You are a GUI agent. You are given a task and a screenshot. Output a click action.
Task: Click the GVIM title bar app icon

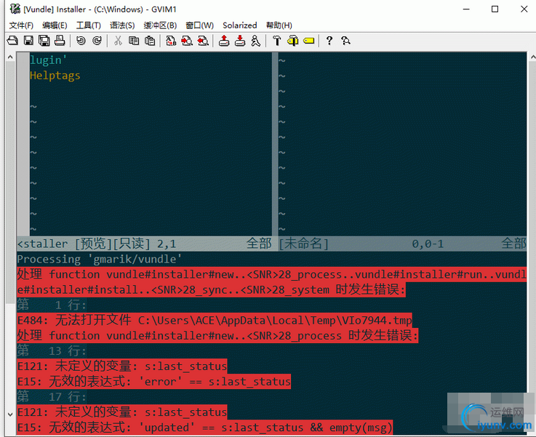(15, 9)
